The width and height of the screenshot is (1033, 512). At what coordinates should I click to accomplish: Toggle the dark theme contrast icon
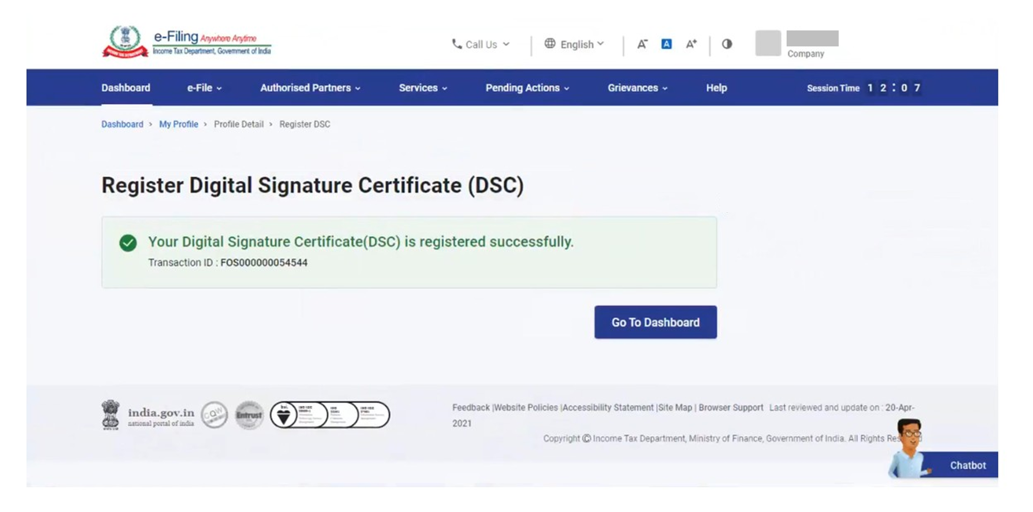727,44
